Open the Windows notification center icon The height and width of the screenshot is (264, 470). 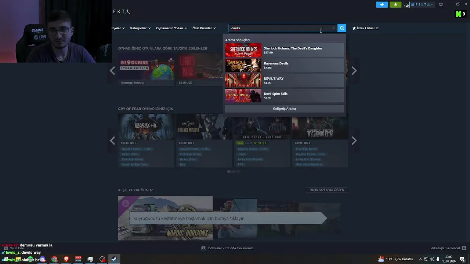(x=462, y=259)
